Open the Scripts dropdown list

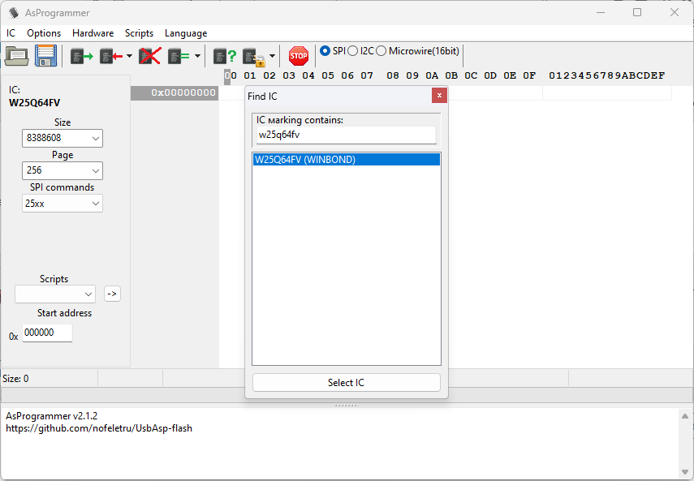pos(55,294)
